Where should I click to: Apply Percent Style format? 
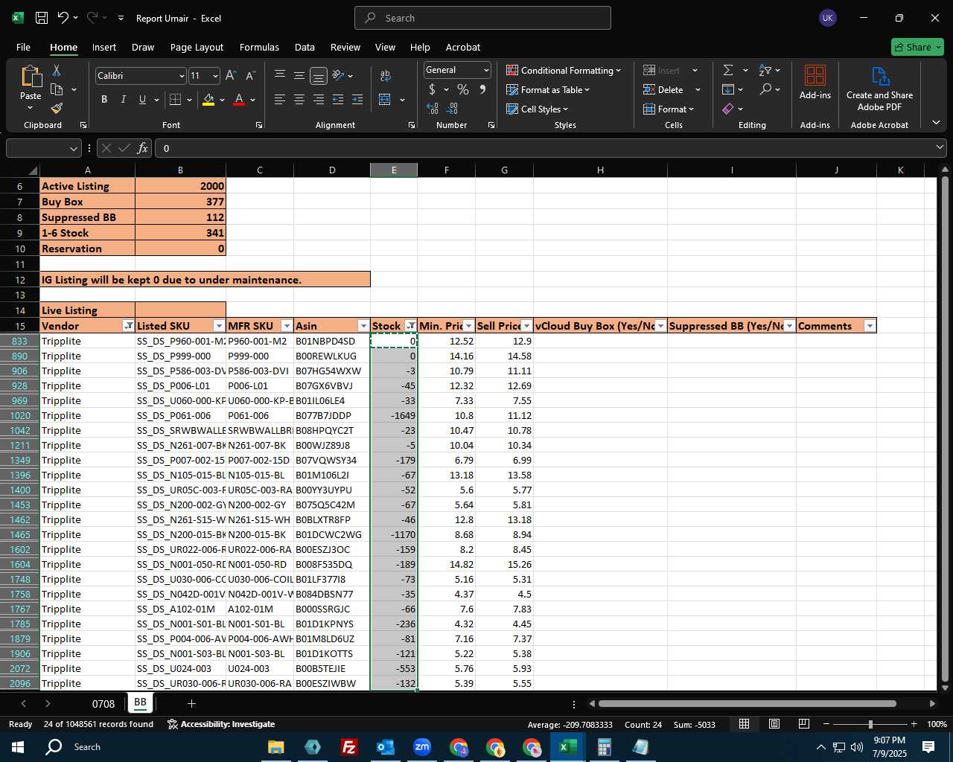coord(463,89)
